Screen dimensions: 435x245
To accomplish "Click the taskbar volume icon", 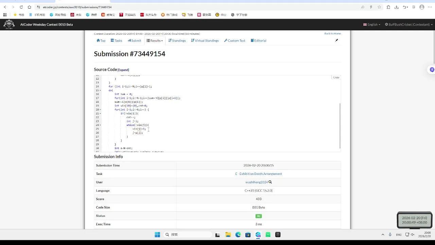I will (x=413, y=234).
